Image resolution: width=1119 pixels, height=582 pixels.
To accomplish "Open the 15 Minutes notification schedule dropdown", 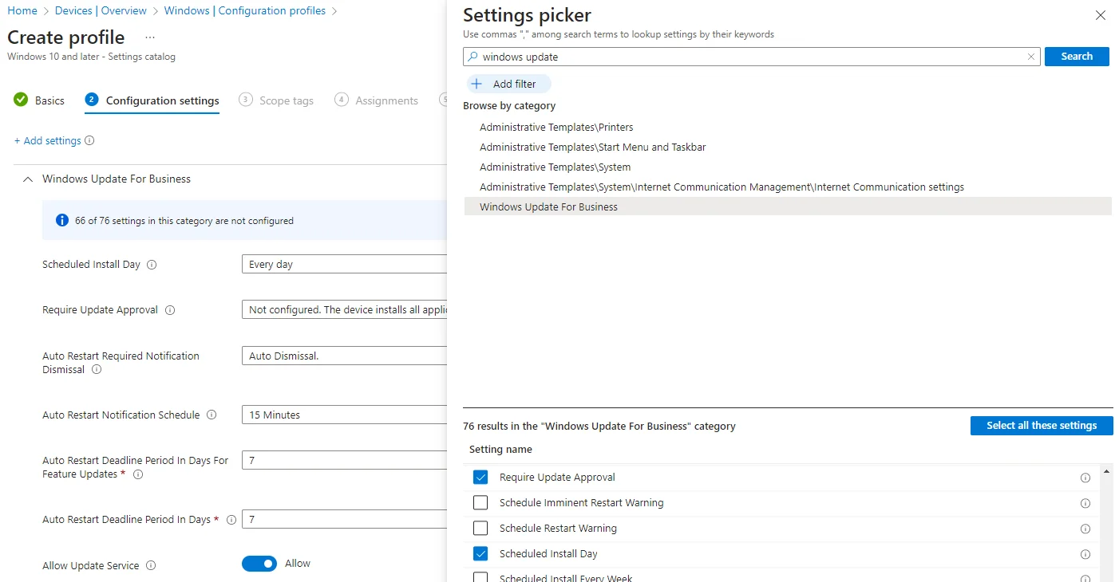I will [x=344, y=415].
